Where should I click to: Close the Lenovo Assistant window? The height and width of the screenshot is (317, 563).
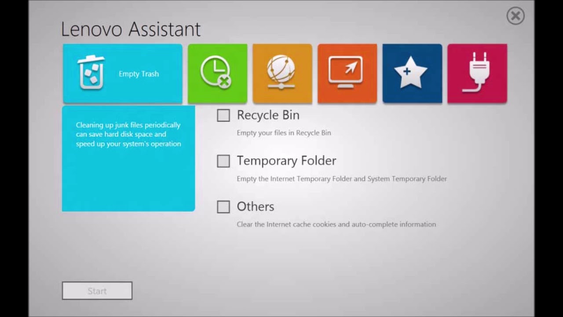515,16
